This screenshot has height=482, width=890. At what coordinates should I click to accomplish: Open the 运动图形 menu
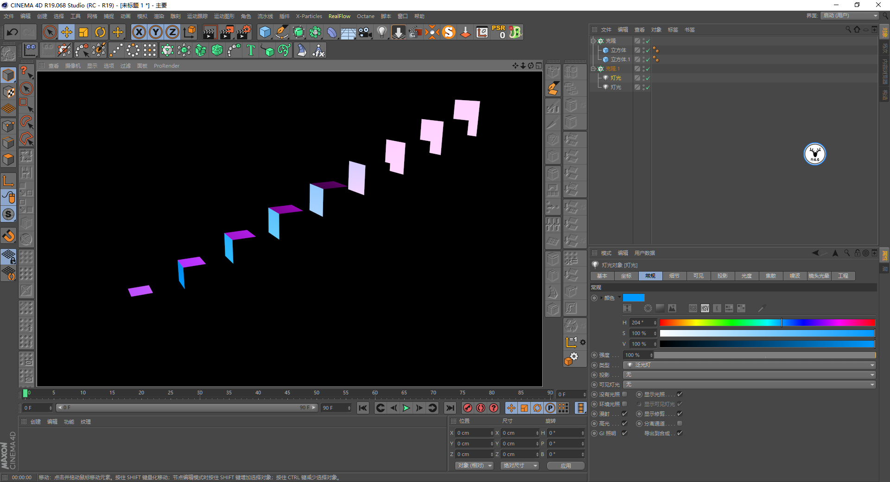pyautogui.click(x=224, y=16)
